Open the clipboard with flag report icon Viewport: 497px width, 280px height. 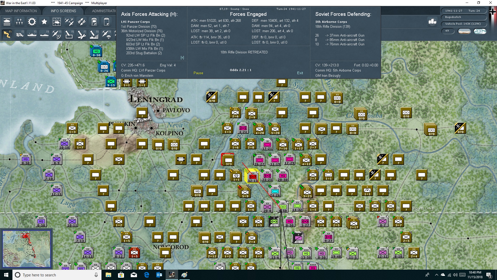(94, 22)
